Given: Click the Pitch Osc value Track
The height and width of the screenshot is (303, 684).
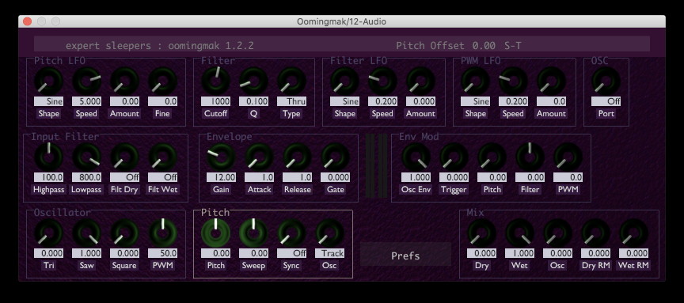Looking at the screenshot, I should pos(329,253).
